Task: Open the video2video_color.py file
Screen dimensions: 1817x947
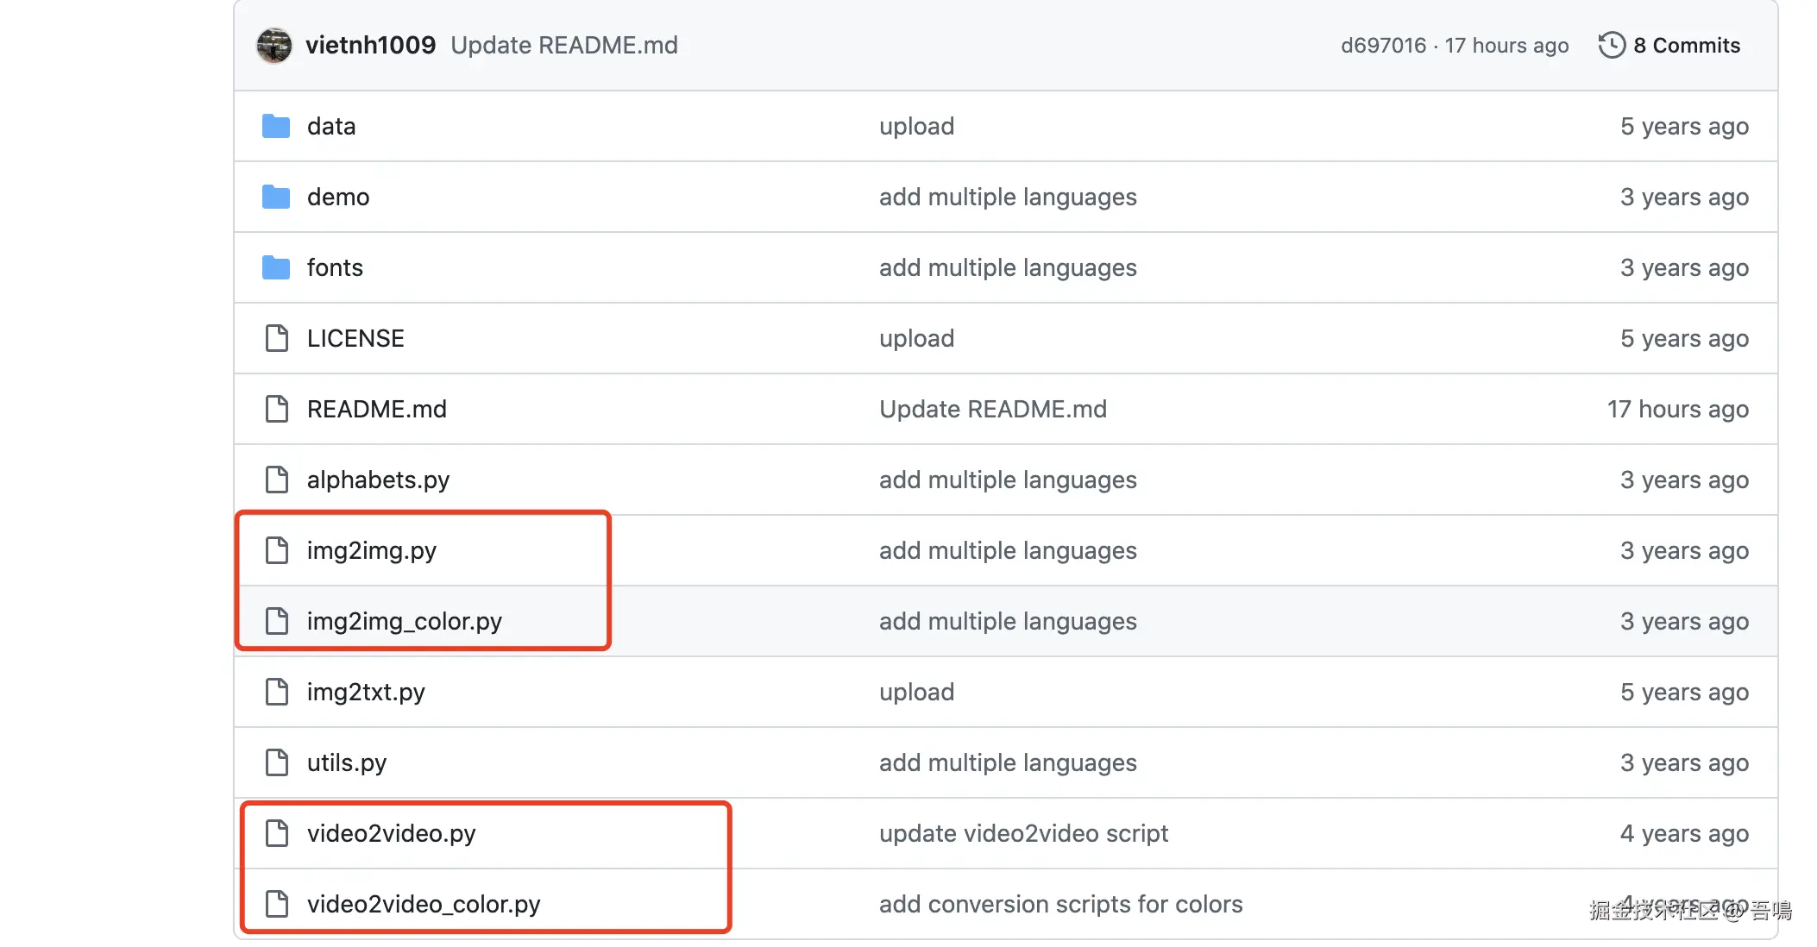Action: (x=423, y=904)
